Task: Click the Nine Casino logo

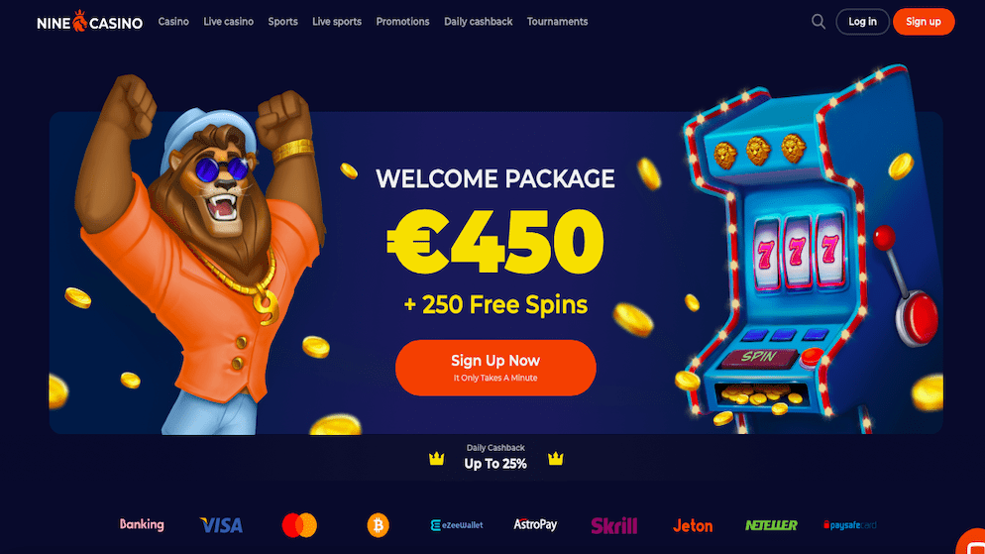Action: coord(90,22)
